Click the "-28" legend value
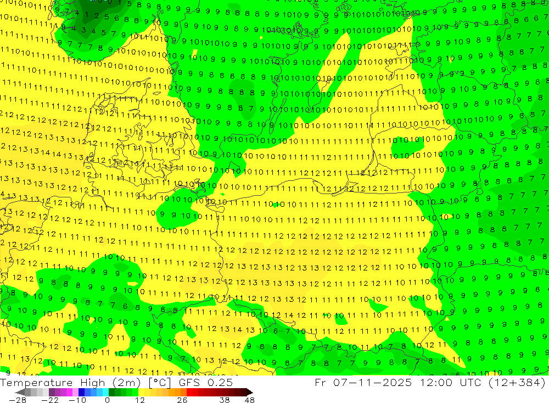 (x=18, y=400)
